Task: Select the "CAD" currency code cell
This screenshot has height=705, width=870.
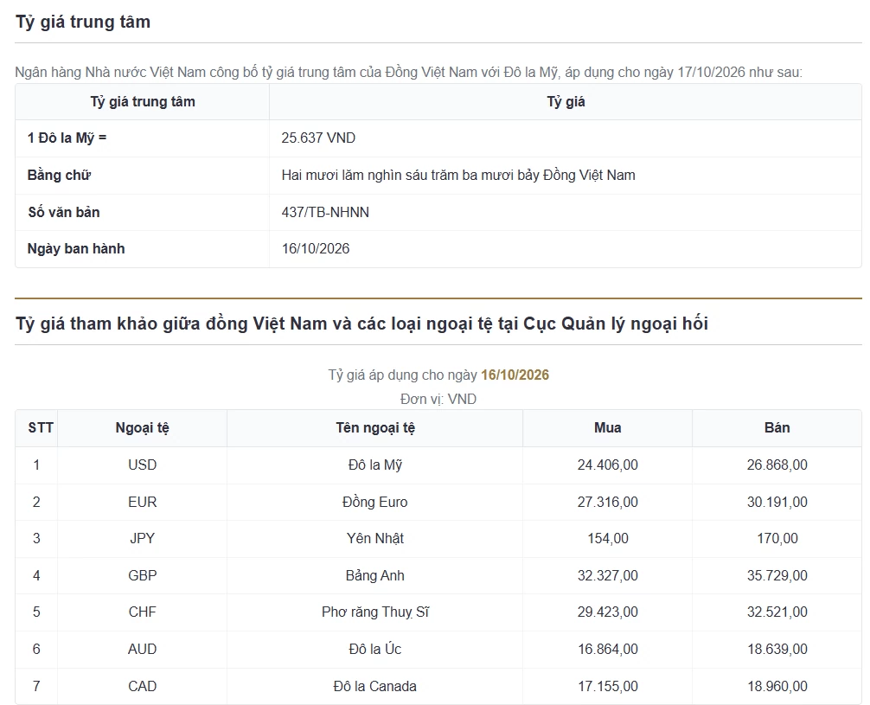Action: (x=142, y=687)
